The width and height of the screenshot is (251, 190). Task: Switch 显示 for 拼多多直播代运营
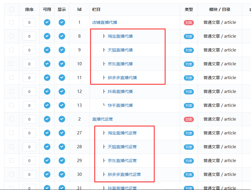point(62,174)
